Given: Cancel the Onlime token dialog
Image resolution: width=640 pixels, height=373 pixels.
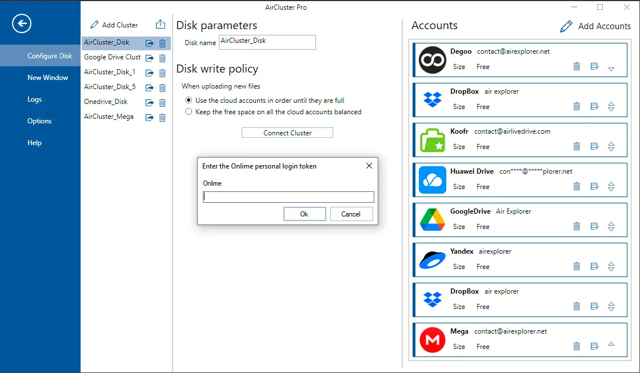Looking at the screenshot, I should (x=351, y=214).
